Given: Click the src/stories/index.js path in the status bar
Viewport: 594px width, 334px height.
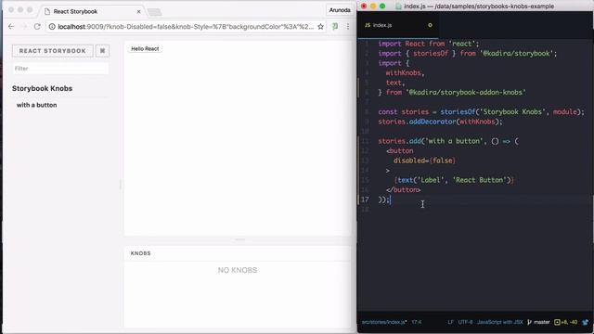Looking at the screenshot, I should pyautogui.click(x=384, y=322).
